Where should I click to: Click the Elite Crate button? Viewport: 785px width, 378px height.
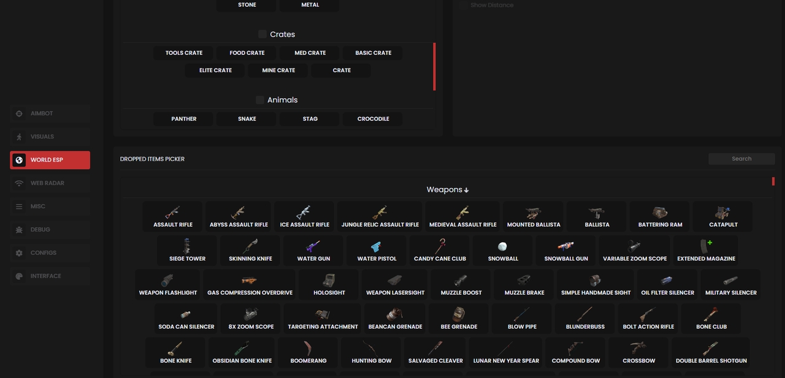(215, 70)
